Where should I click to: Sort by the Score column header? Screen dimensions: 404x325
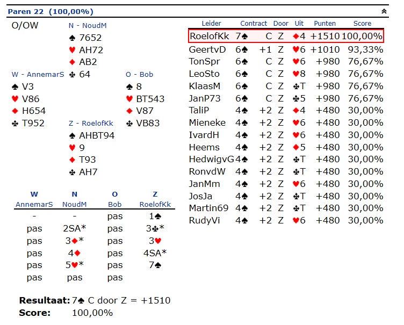362,24
